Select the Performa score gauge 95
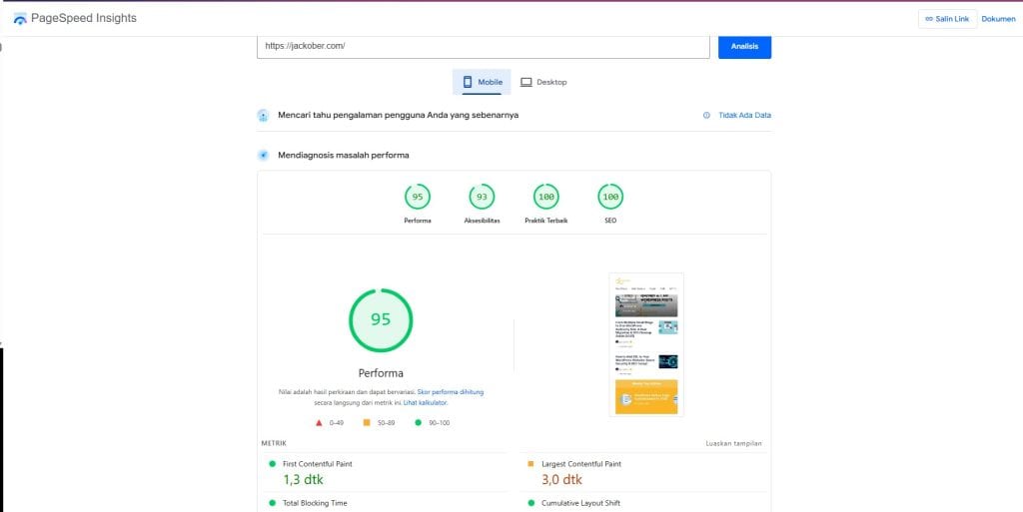Screen dimensions: 1023x512 [x=418, y=197]
